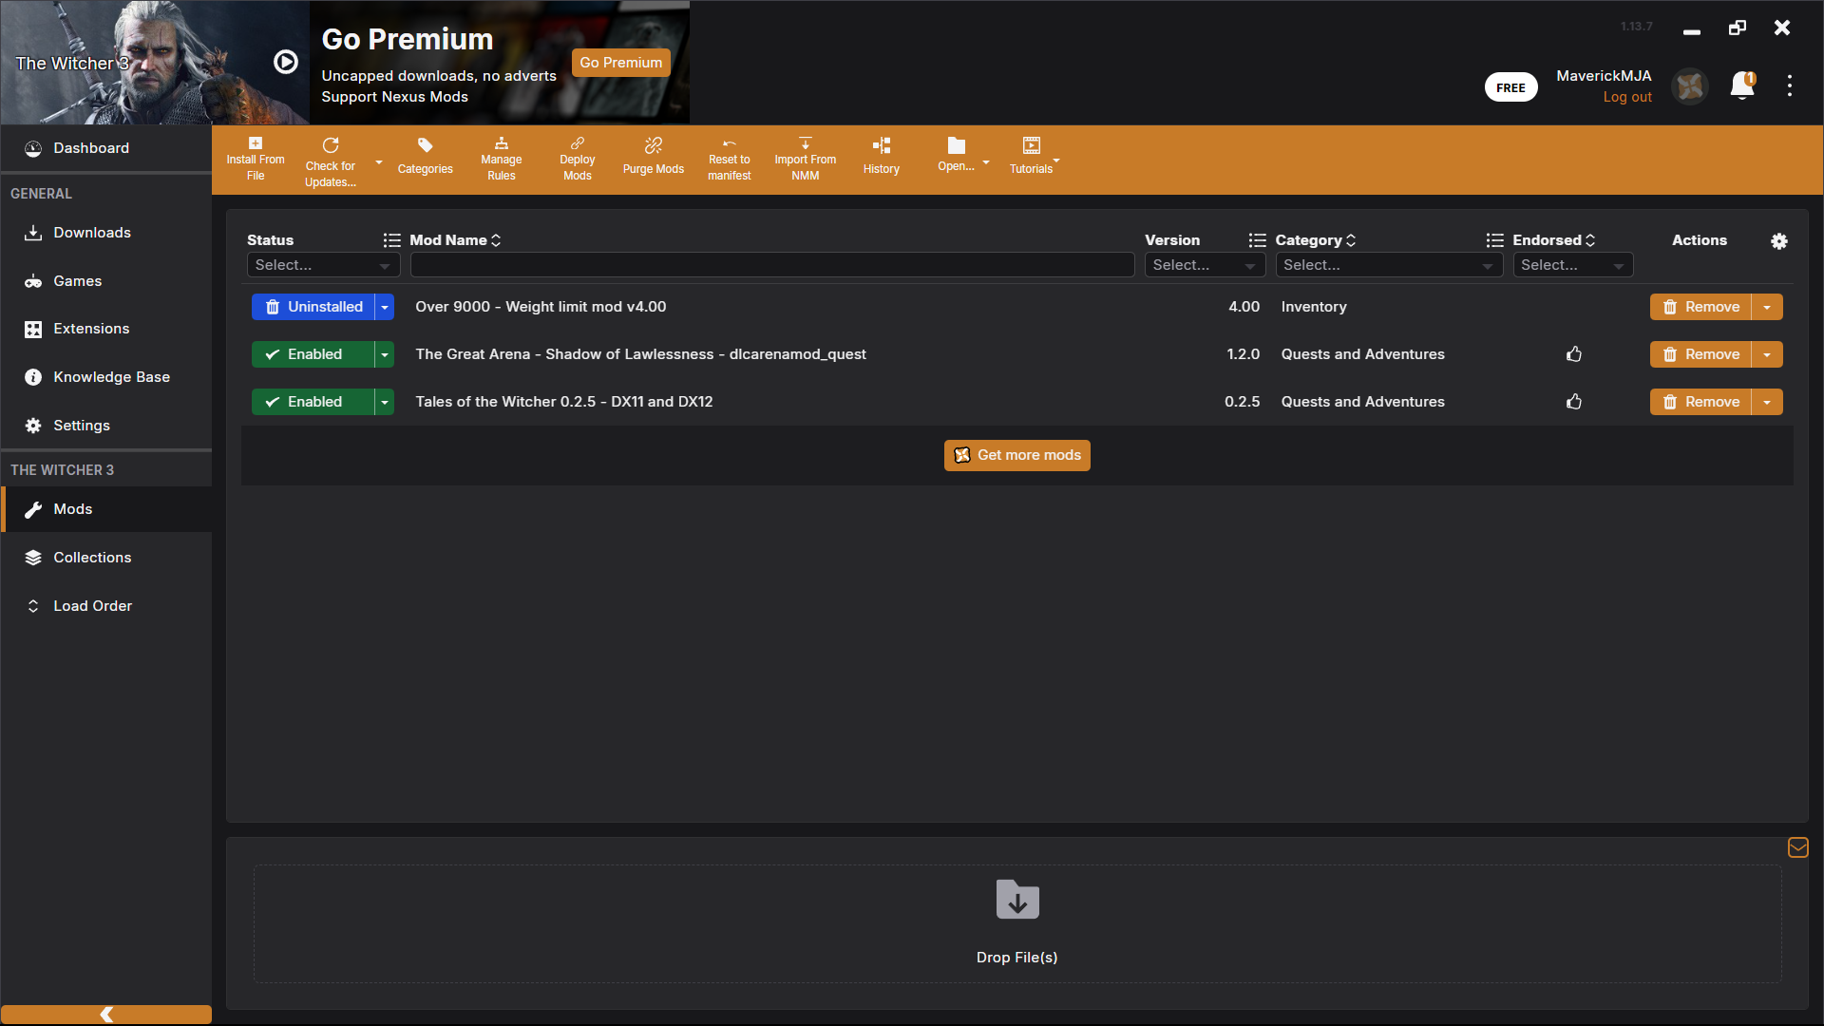The width and height of the screenshot is (1824, 1026).
Task: Open History toolbar tool
Action: [x=881, y=157]
